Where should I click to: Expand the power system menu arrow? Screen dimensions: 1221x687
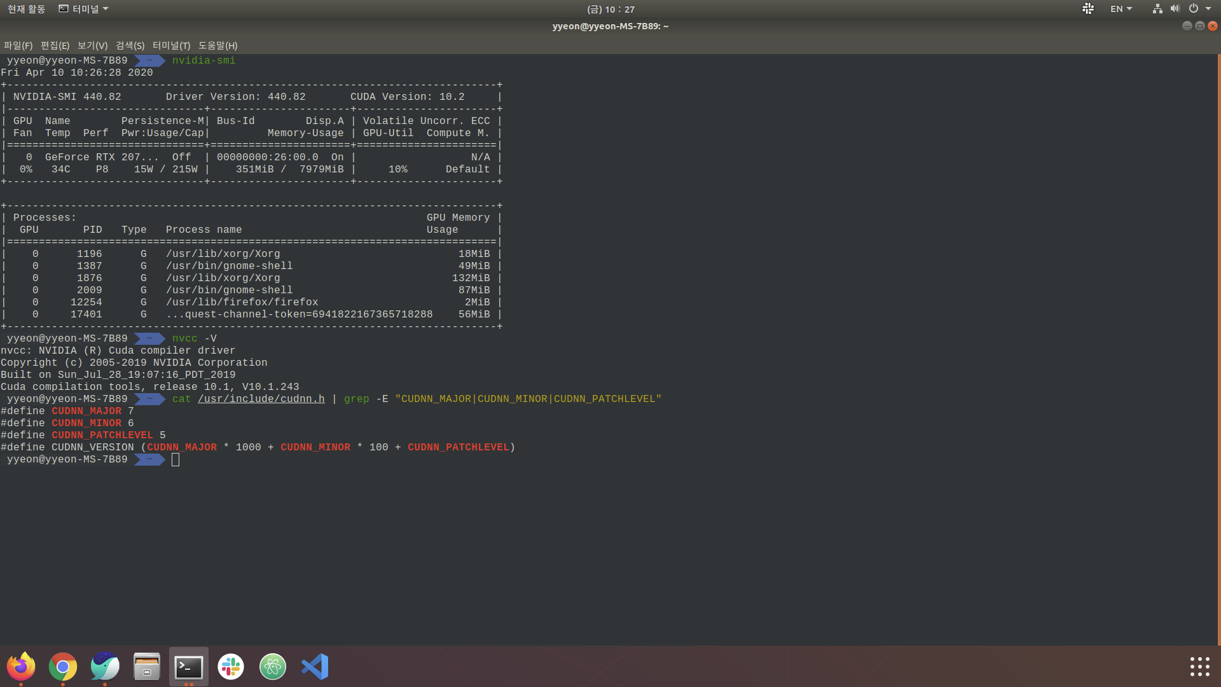point(1208,9)
